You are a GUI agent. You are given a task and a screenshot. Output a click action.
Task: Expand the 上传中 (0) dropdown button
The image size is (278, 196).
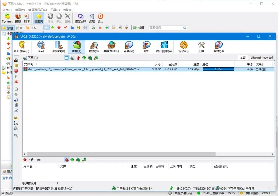click(32, 160)
